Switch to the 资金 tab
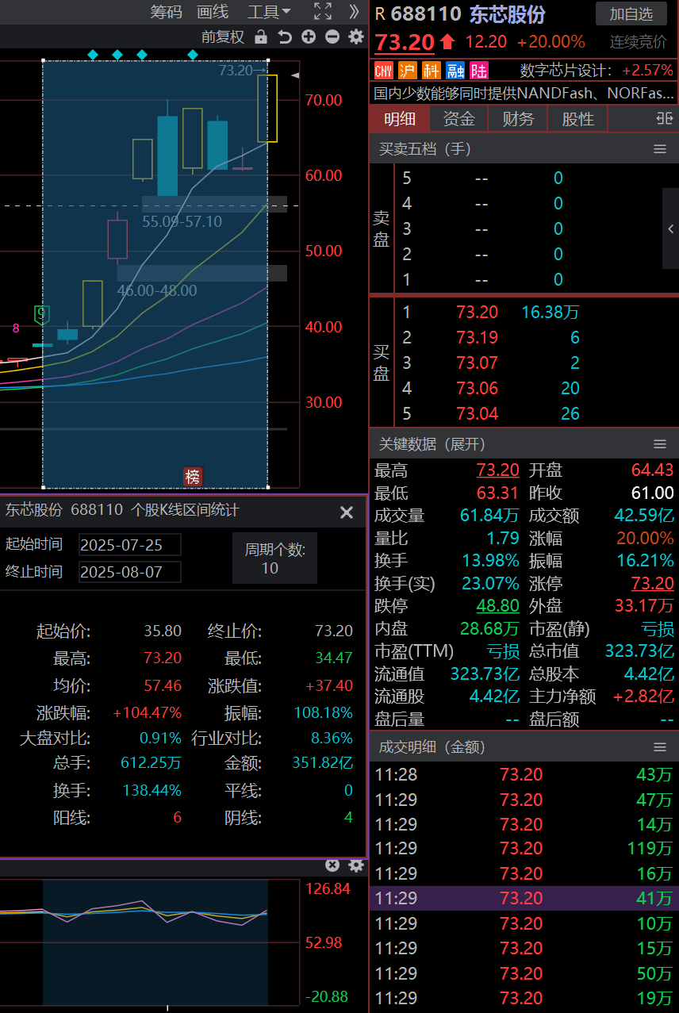679x1013 pixels. [458, 119]
